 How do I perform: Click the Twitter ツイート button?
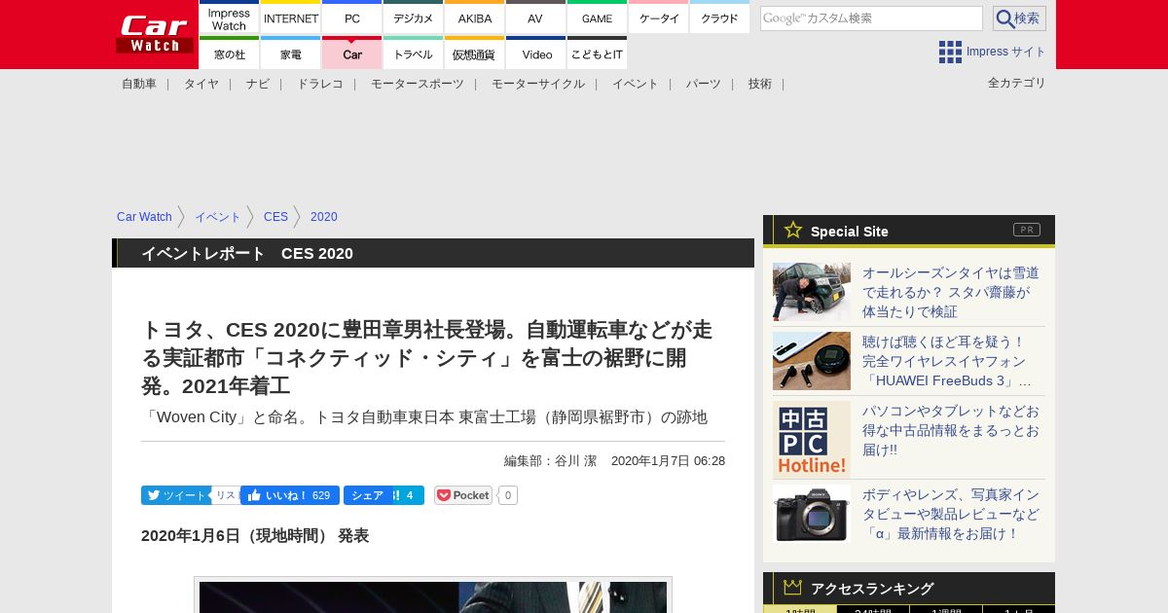176,495
